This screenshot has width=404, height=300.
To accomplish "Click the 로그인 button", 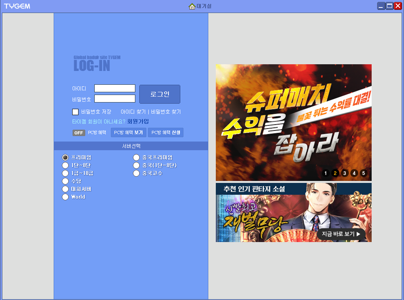I will coord(159,94).
